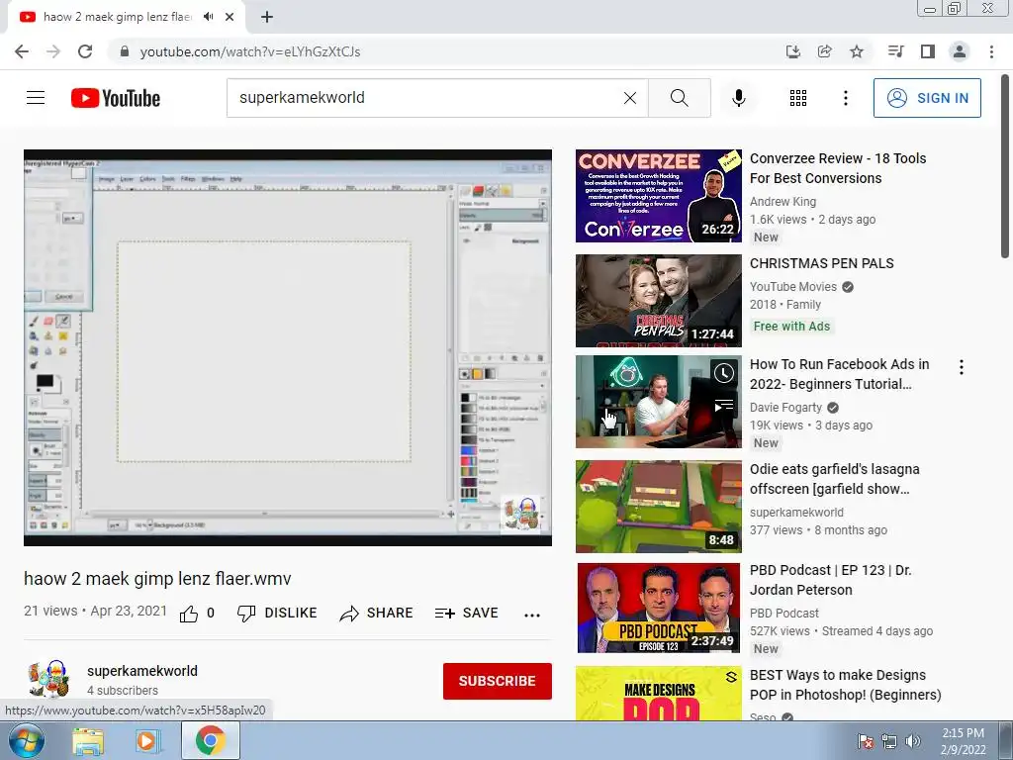1013x760 pixels.
Task: Open superkamekworld channel avatar
Action: coord(48,679)
